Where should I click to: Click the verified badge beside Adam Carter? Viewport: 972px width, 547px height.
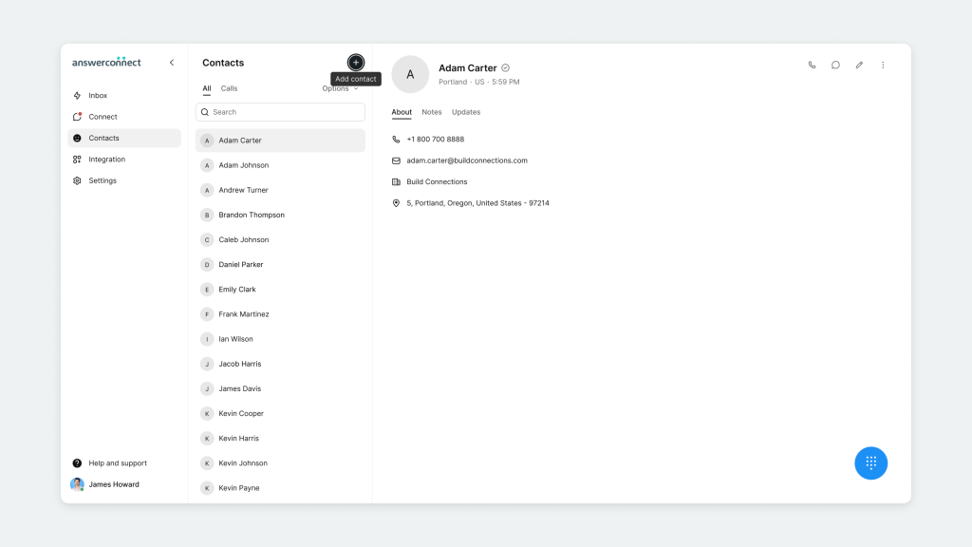pyautogui.click(x=505, y=68)
